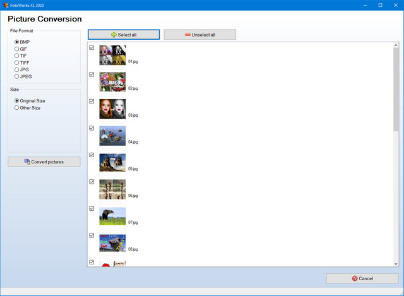
Task: Maximize the FotoWorks XL window
Action: 380,5
